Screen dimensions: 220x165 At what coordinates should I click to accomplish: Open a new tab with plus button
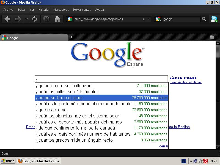point(71,37)
